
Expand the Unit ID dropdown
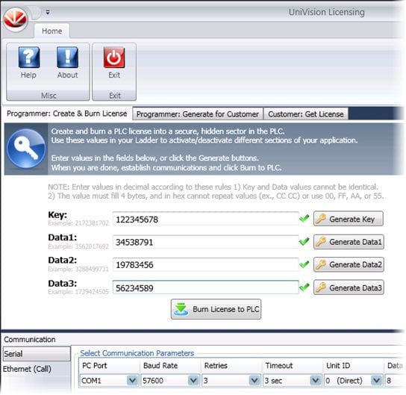coord(376,381)
